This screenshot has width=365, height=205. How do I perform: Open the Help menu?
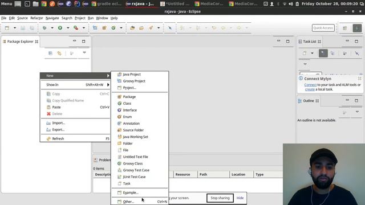(114, 18)
